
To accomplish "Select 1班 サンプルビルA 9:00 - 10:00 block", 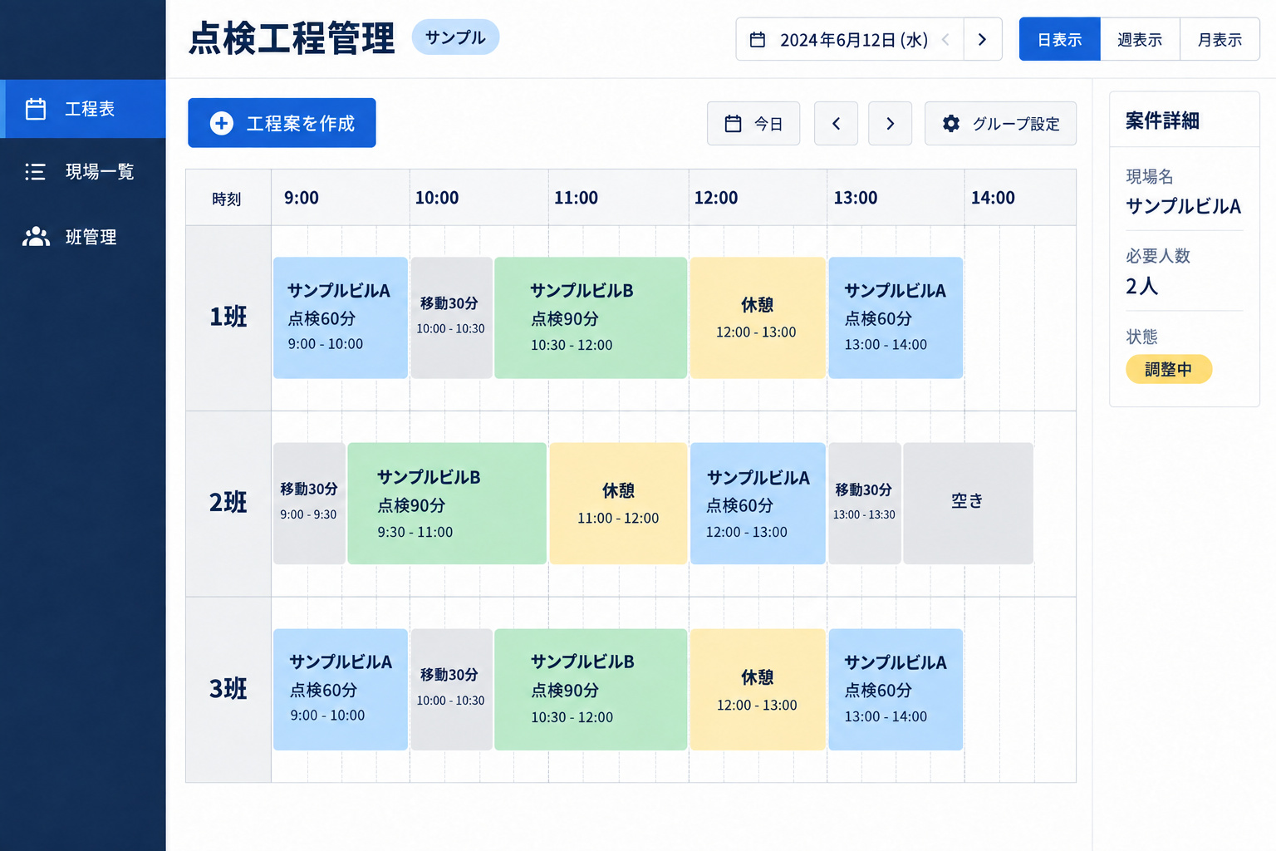I will [x=341, y=317].
